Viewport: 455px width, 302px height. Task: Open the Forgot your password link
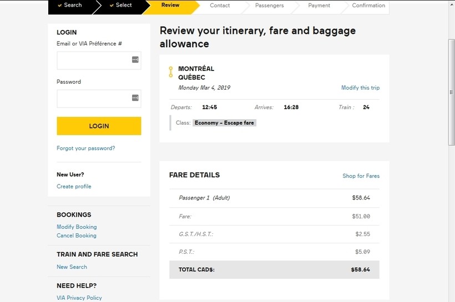86,149
